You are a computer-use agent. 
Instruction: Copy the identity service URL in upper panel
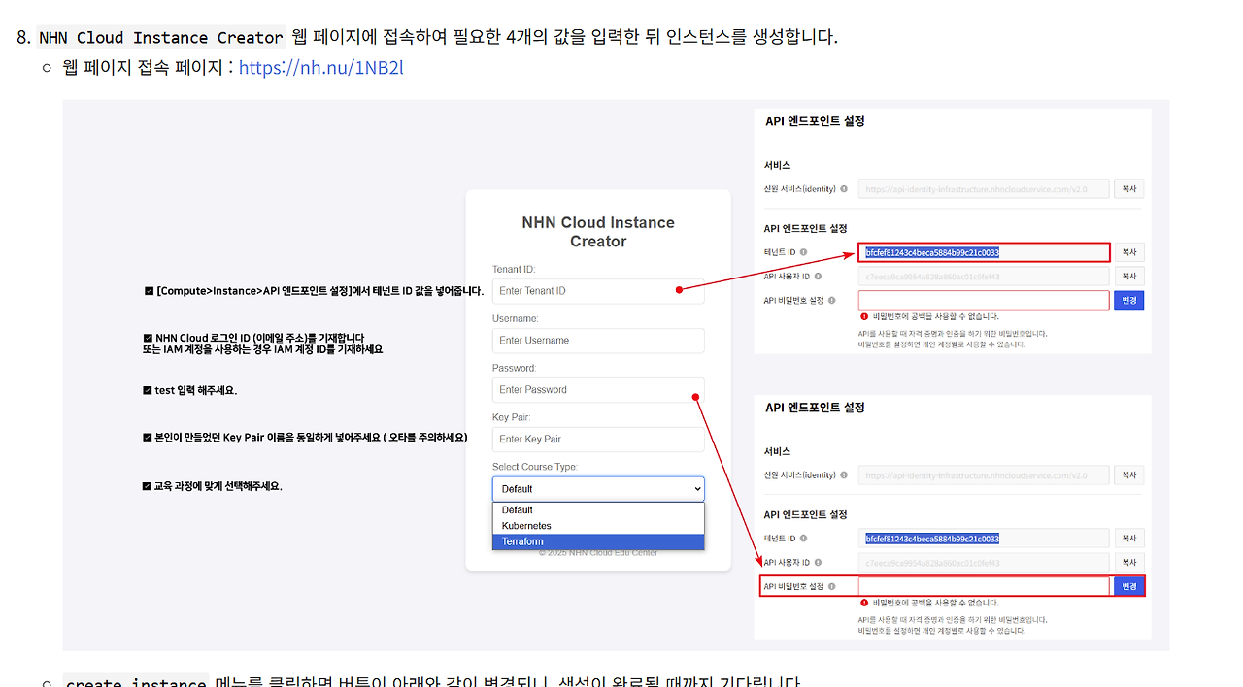click(x=1129, y=189)
